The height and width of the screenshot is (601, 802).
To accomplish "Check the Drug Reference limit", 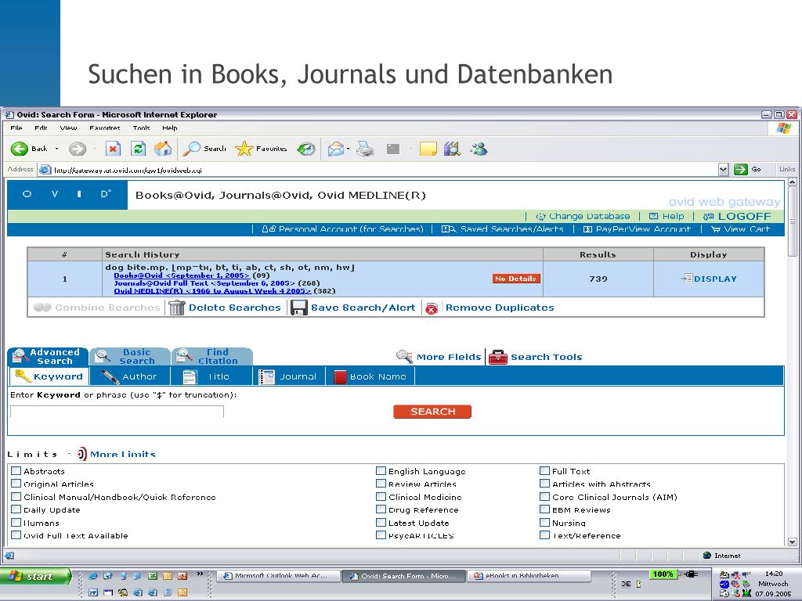I will (x=381, y=509).
